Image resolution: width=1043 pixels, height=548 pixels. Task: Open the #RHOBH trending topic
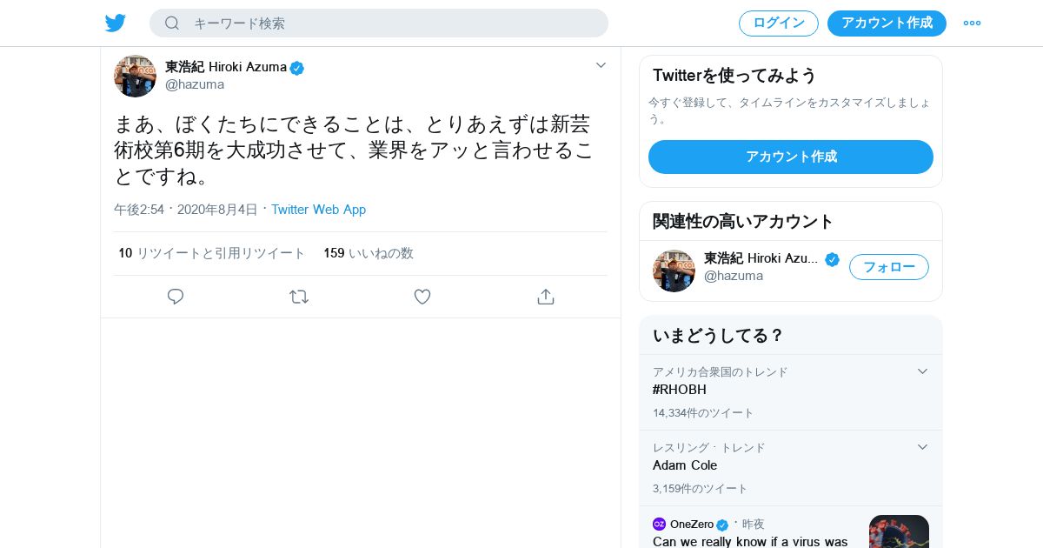[x=680, y=390]
